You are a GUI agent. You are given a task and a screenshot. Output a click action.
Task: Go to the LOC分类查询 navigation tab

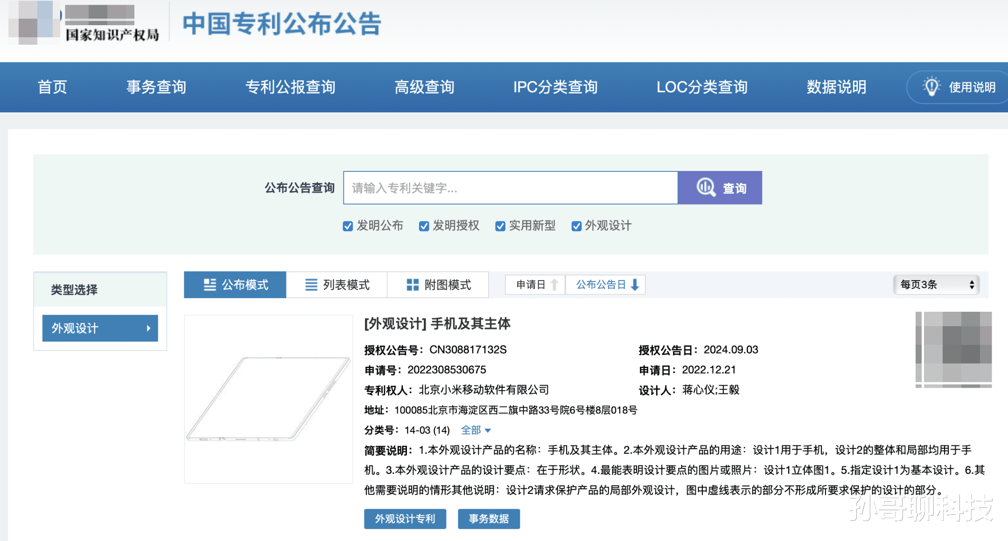[x=702, y=87]
